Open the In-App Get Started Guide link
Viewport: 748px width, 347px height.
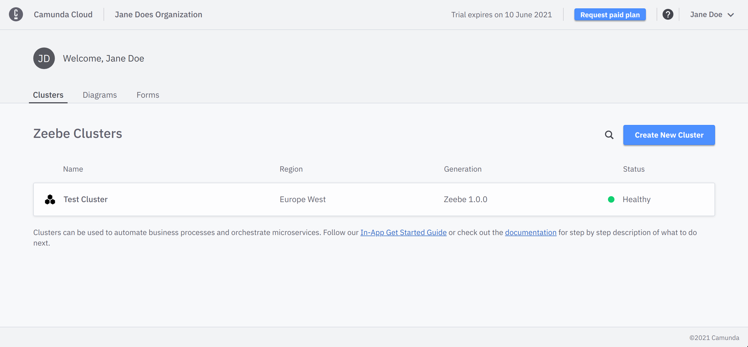click(403, 233)
